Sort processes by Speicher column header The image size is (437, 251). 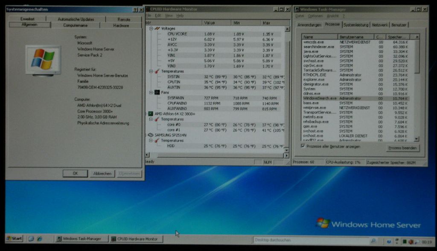pos(398,37)
